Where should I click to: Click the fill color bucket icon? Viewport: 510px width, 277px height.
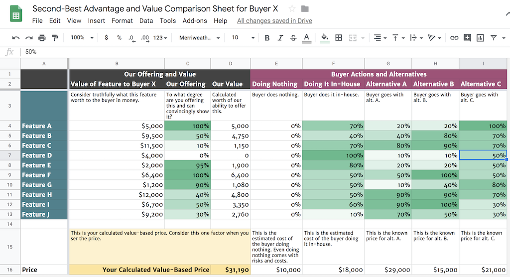[325, 38]
